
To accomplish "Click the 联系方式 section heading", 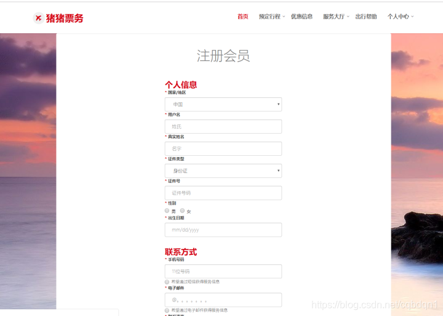I will click(181, 252).
